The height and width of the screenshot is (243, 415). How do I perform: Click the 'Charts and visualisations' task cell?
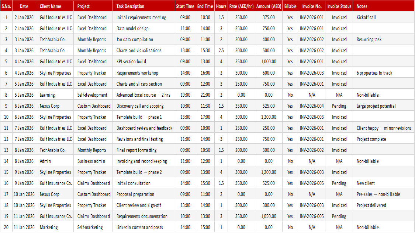click(x=144, y=50)
